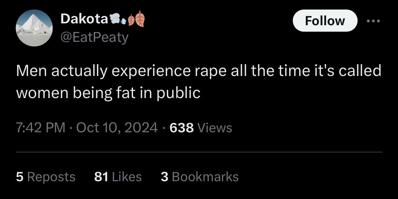Click the number 3 before Bookmarks
398x199 pixels.
(x=164, y=177)
